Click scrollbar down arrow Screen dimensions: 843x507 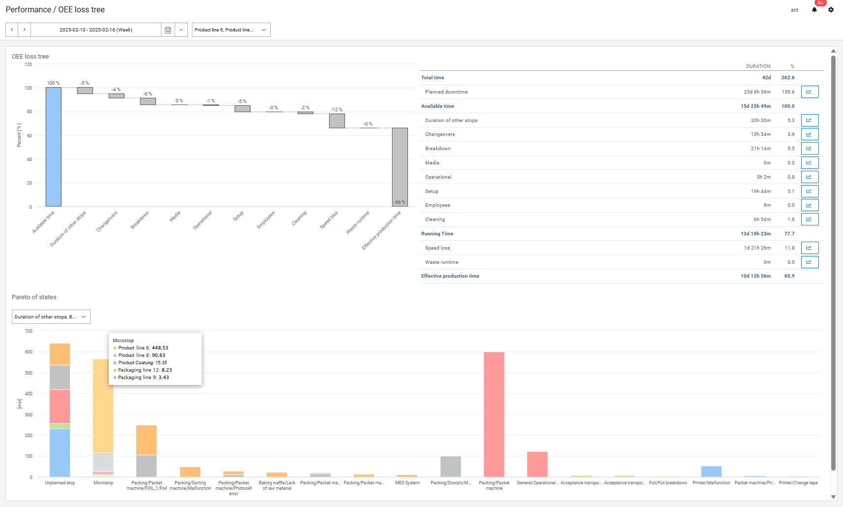click(833, 497)
